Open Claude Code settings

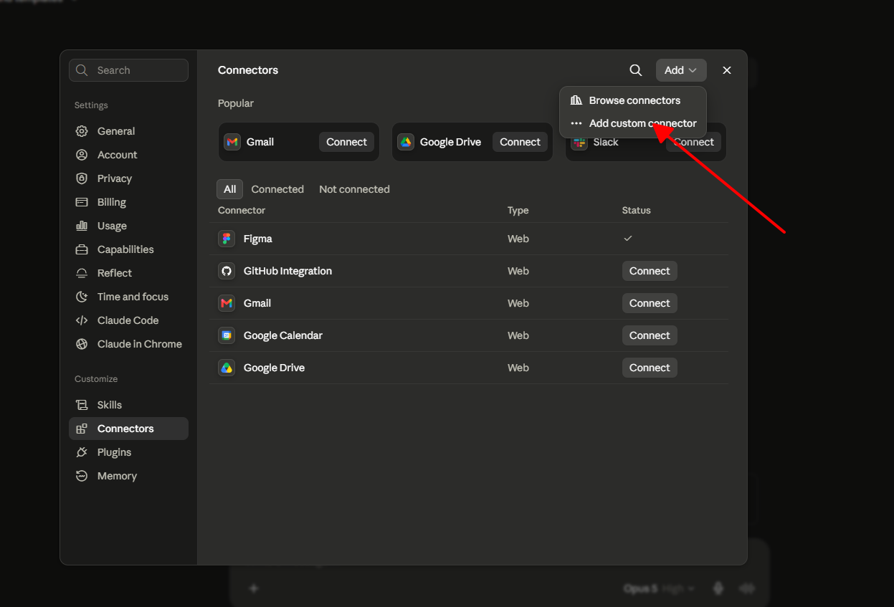(129, 320)
